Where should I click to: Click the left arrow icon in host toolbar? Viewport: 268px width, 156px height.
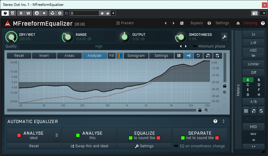[44, 13]
